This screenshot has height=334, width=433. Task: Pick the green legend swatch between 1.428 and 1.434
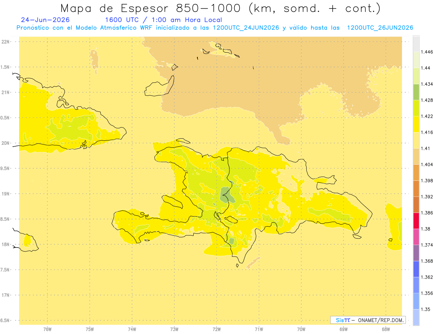416,92
